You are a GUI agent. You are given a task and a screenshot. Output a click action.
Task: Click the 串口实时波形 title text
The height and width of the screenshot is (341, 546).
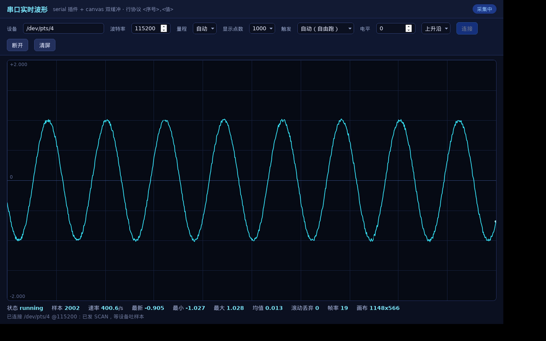27,10
